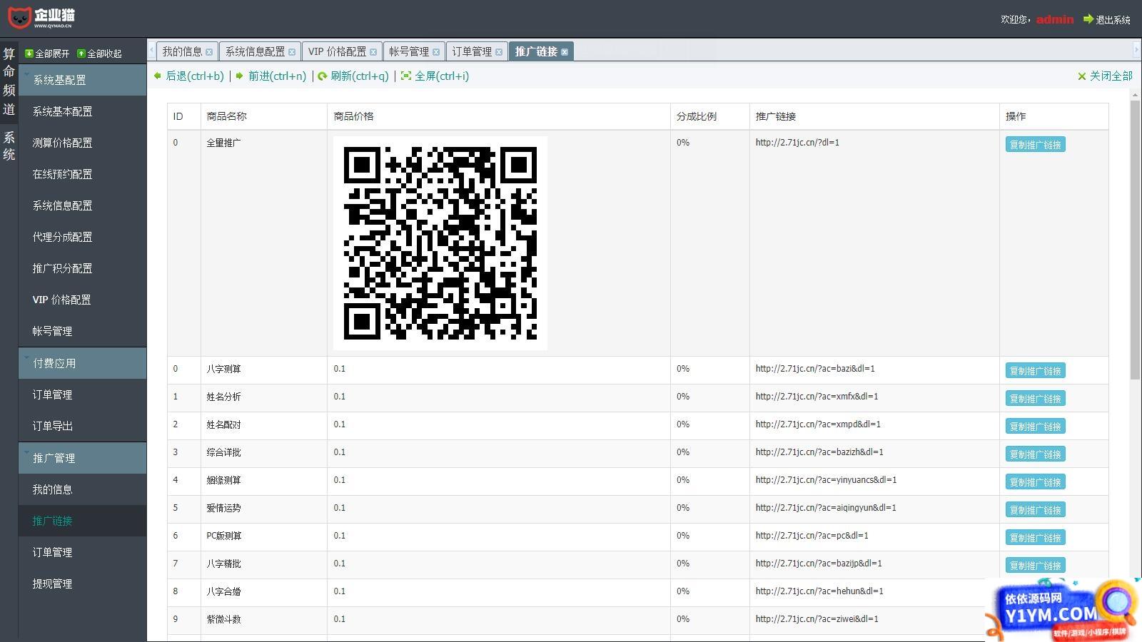This screenshot has width=1142, height=642.
Task: Copy promotion link for 爱情运势
Action: pos(1035,510)
